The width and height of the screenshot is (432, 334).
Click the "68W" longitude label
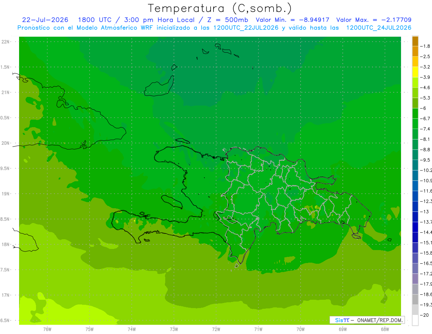coord(385,329)
